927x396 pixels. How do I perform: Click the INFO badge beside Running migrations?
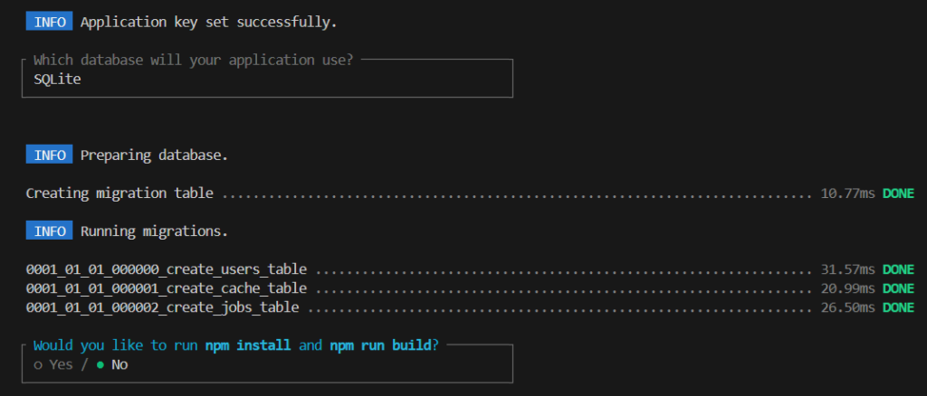[x=49, y=231]
